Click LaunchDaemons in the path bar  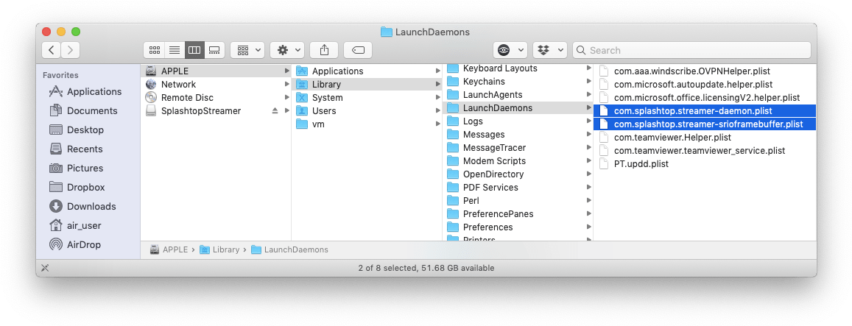289,250
